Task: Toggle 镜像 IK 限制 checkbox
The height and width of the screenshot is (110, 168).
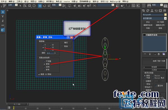Action: [x=39, y=74]
